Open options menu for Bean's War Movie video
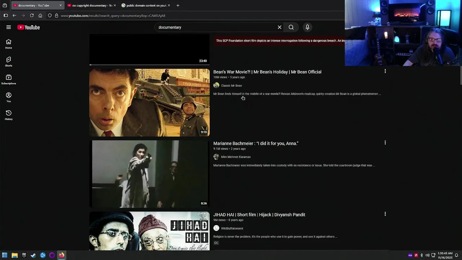This screenshot has height=260, width=462. 385,71
